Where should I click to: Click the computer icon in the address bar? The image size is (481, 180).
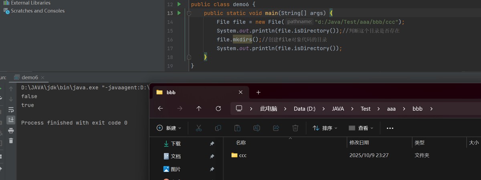click(239, 109)
